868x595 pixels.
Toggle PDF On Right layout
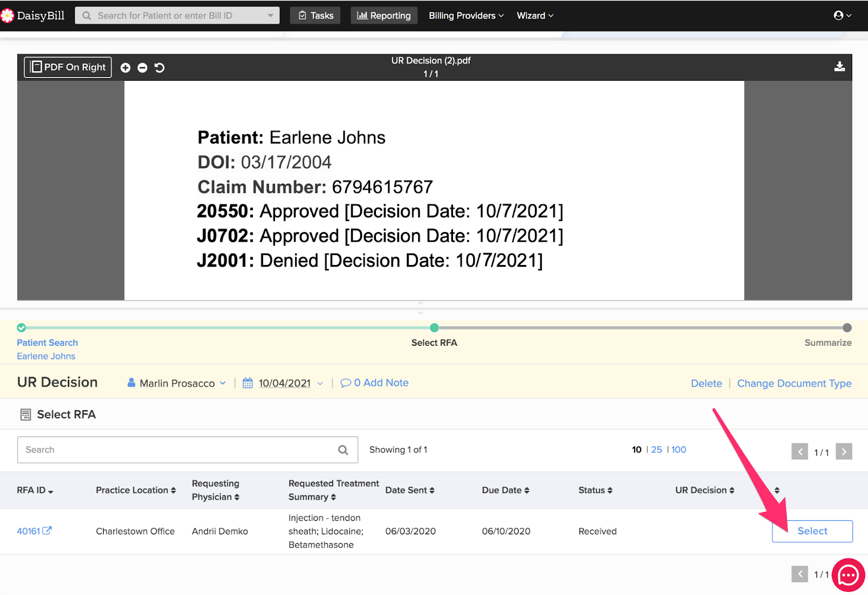[x=68, y=67]
